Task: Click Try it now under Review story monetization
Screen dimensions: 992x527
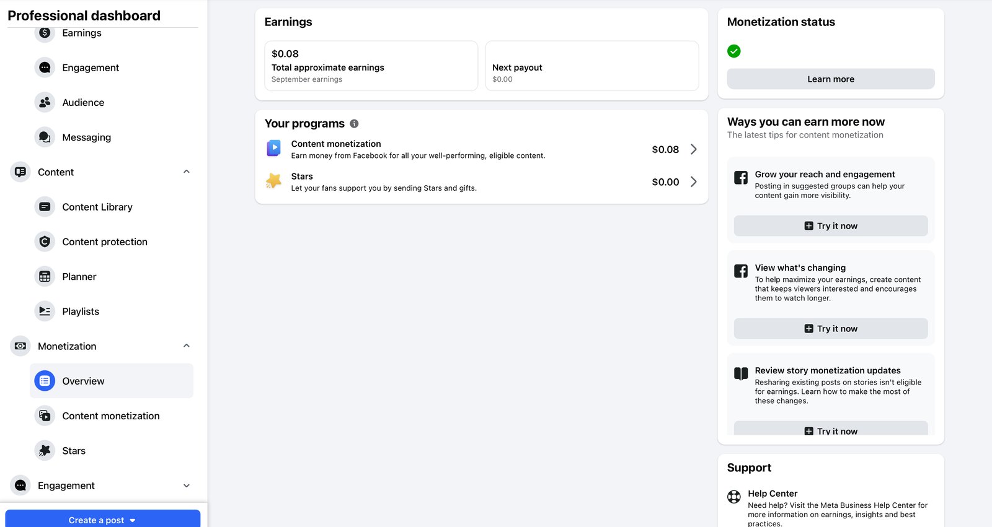Action: coord(831,429)
